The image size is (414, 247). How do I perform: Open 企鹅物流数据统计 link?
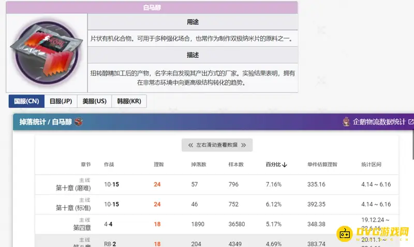click(379, 122)
